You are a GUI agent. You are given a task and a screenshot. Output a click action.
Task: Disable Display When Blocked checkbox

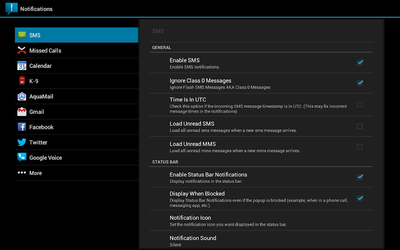(360, 198)
